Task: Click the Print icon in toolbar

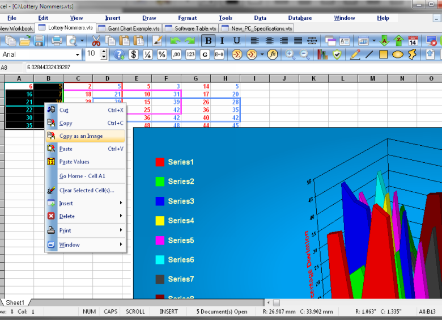Action: tap(57, 41)
